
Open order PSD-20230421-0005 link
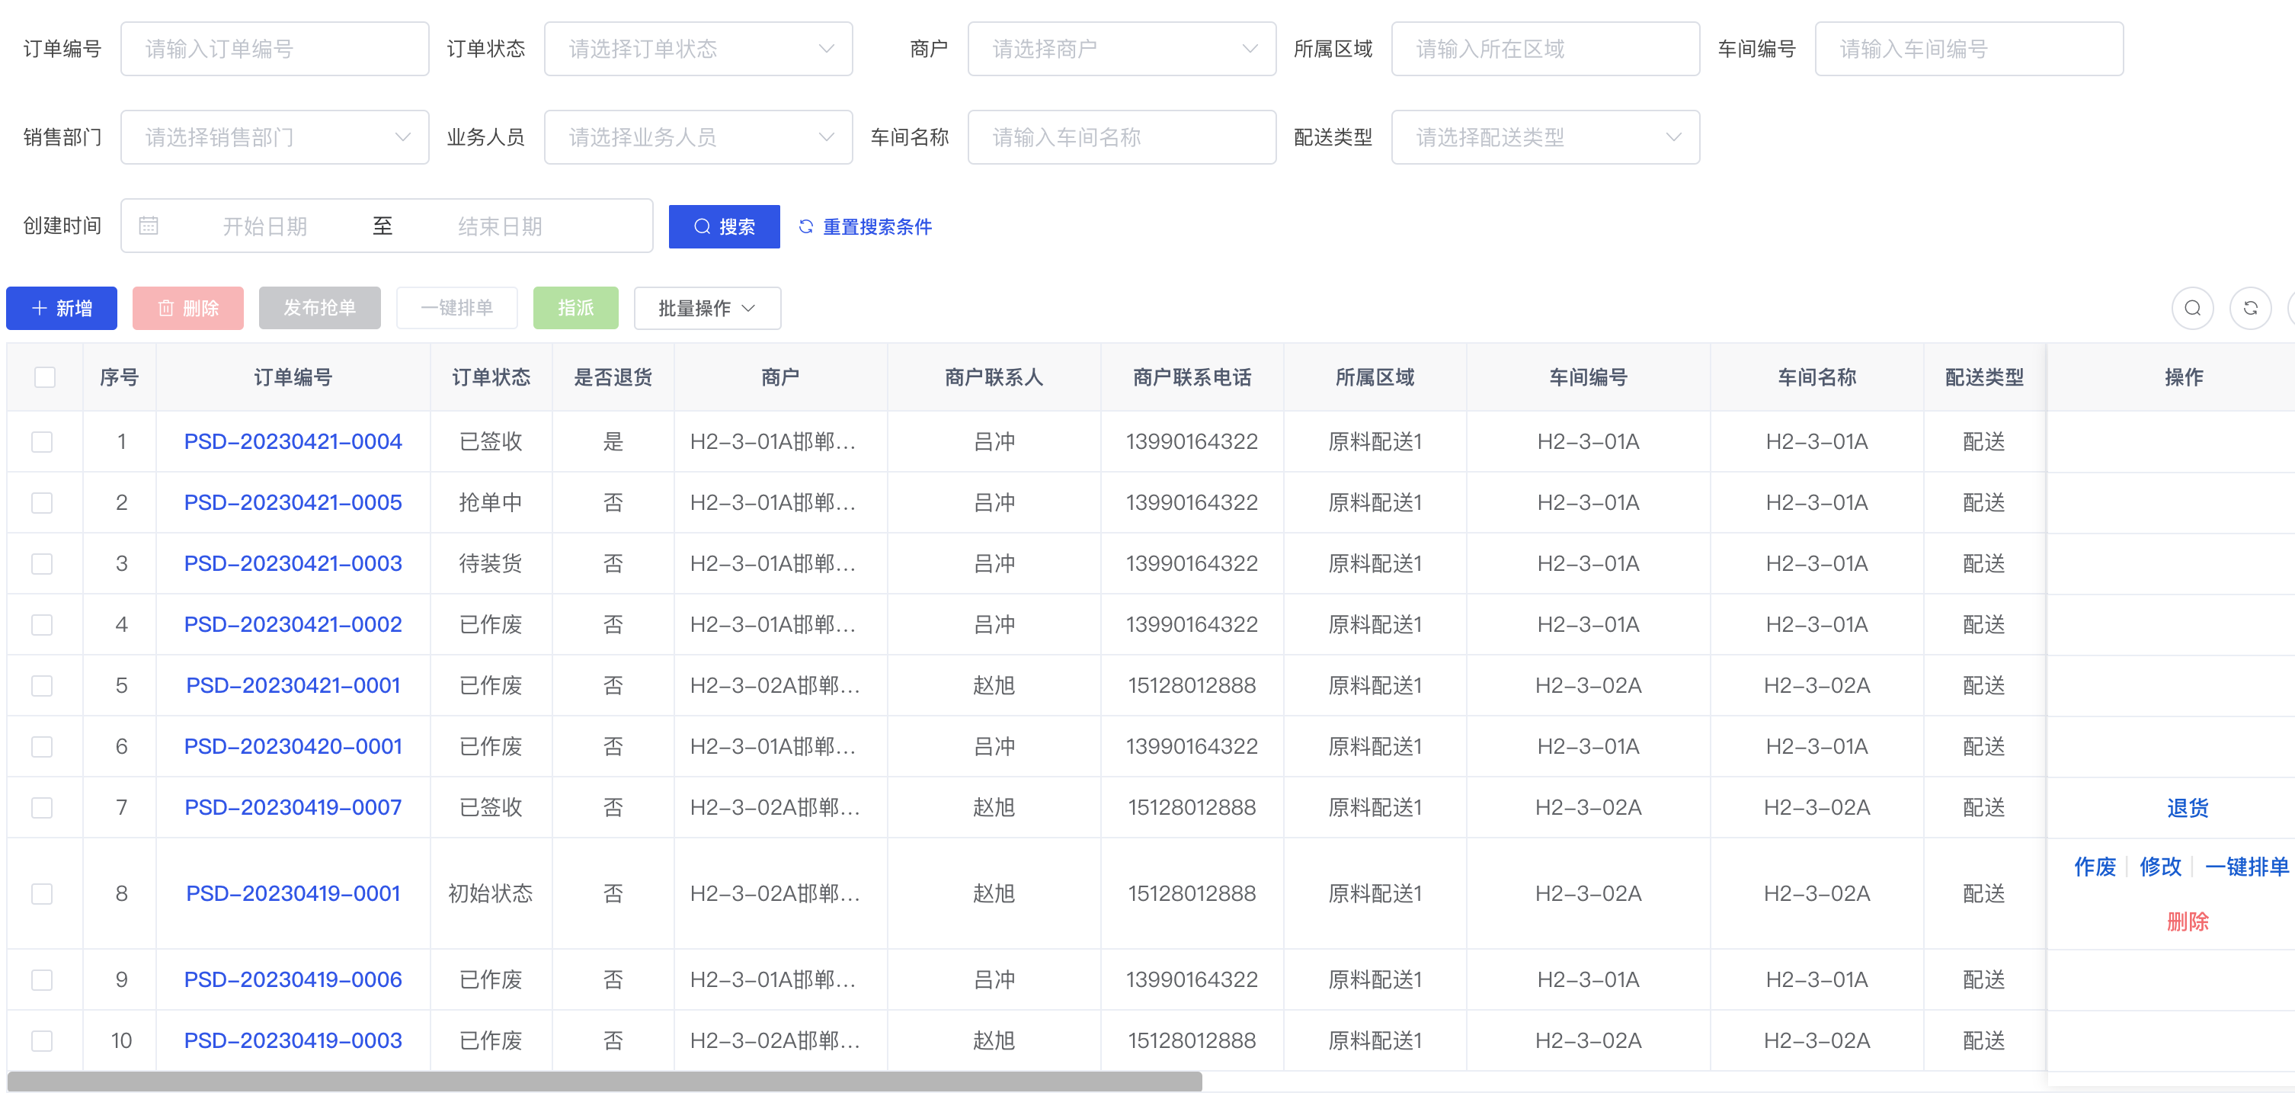293,504
